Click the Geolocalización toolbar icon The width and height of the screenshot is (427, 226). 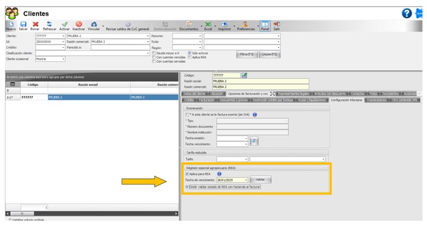pyautogui.click(x=164, y=24)
